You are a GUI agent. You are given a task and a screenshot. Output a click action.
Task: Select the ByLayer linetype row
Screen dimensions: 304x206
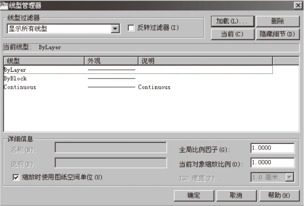tap(138, 70)
